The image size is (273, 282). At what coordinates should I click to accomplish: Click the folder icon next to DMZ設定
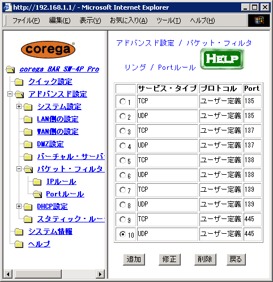(x=28, y=144)
